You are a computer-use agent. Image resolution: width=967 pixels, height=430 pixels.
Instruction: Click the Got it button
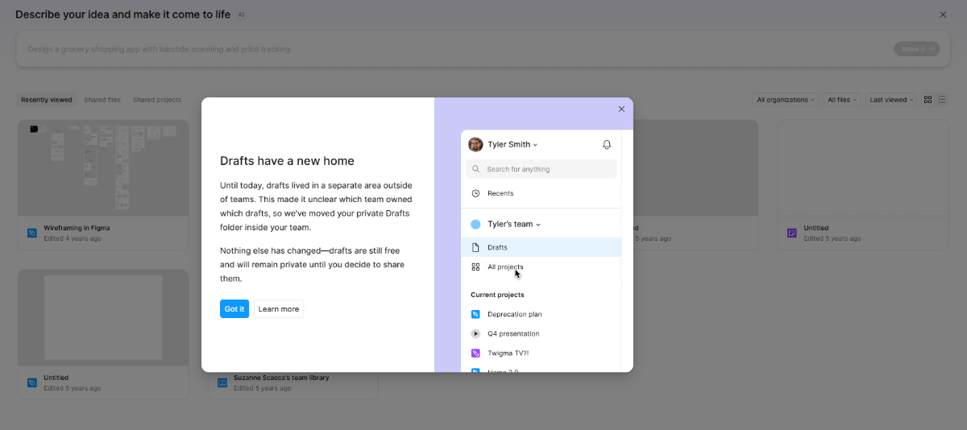234,309
